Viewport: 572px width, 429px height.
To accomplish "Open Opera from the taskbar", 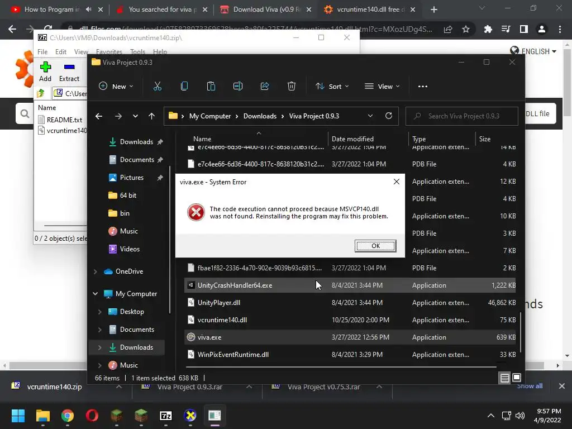I will 92,416.
